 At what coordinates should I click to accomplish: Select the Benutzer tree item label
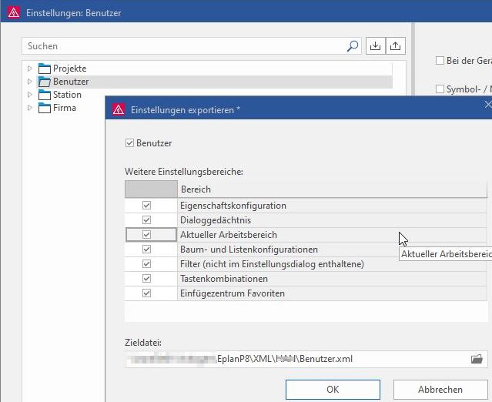tap(71, 82)
